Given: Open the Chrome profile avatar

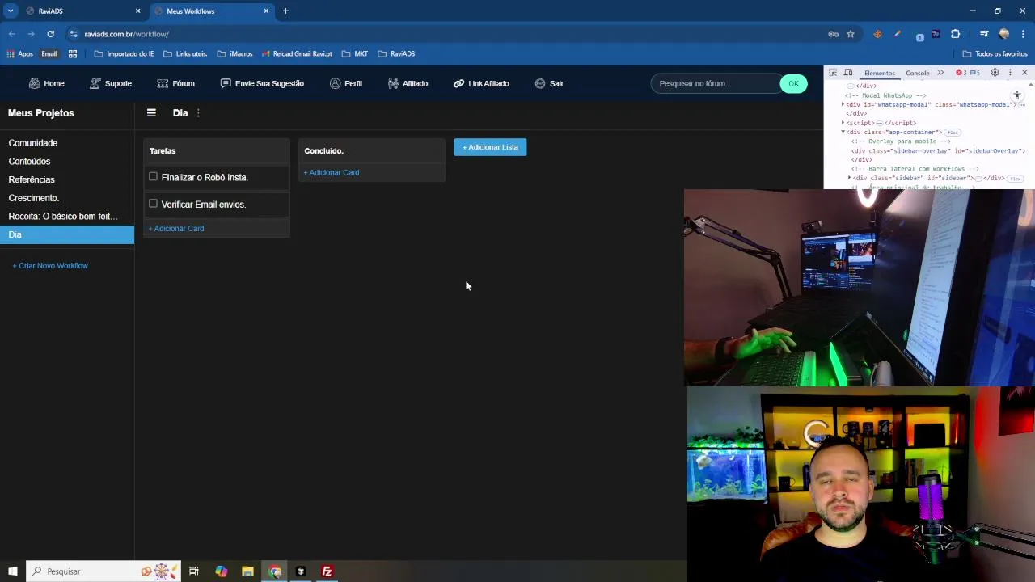Looking at the screenshot, I should [1004, 34].
